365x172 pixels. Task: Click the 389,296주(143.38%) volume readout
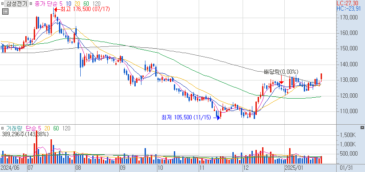25,134
